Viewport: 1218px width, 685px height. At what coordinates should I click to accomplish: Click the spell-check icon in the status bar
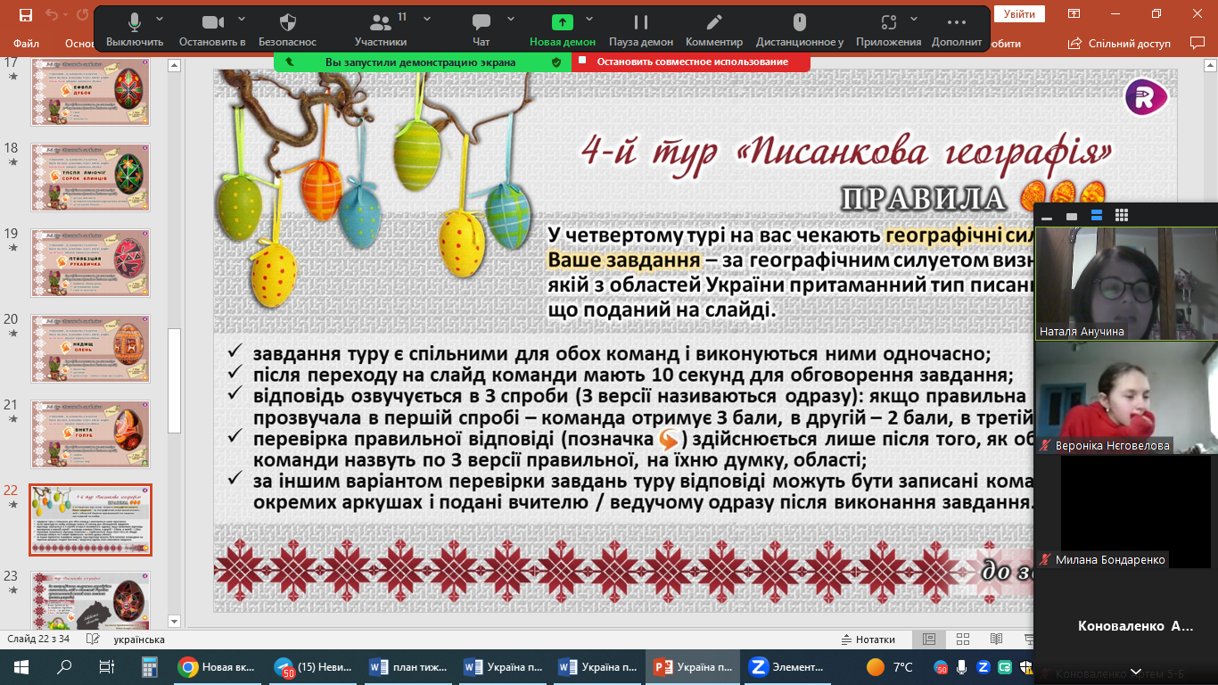(x=92, y=640)
